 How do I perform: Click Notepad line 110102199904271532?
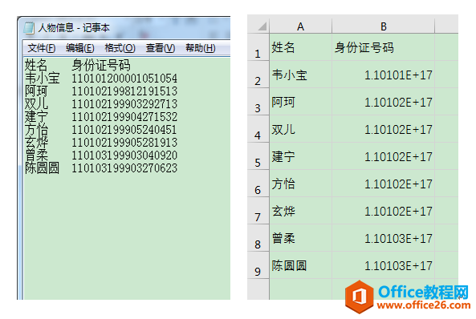click(124, 117)
